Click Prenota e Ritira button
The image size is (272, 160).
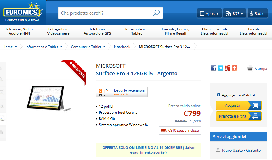coord(239,116)
